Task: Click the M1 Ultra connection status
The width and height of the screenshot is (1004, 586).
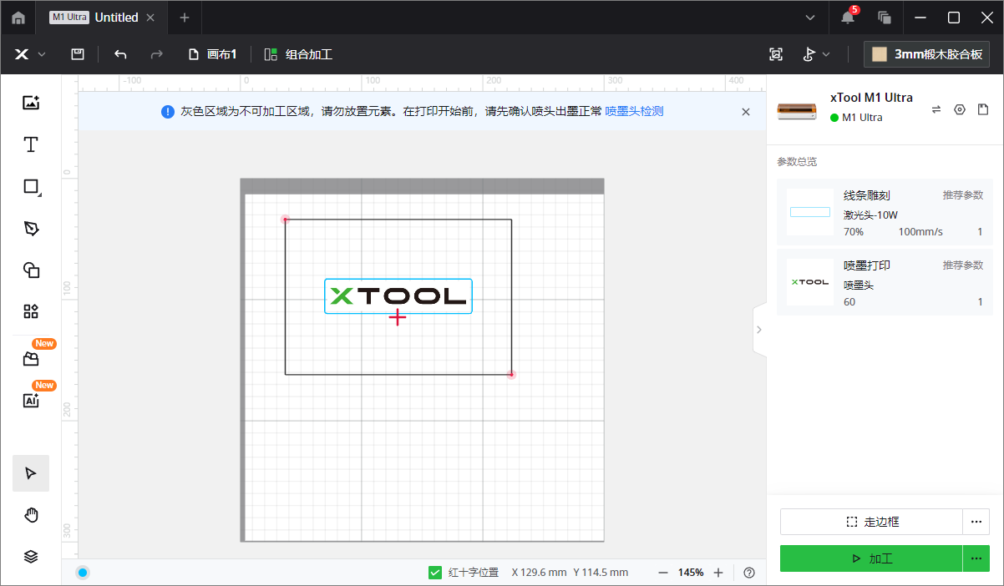Action: click(856, 118)
